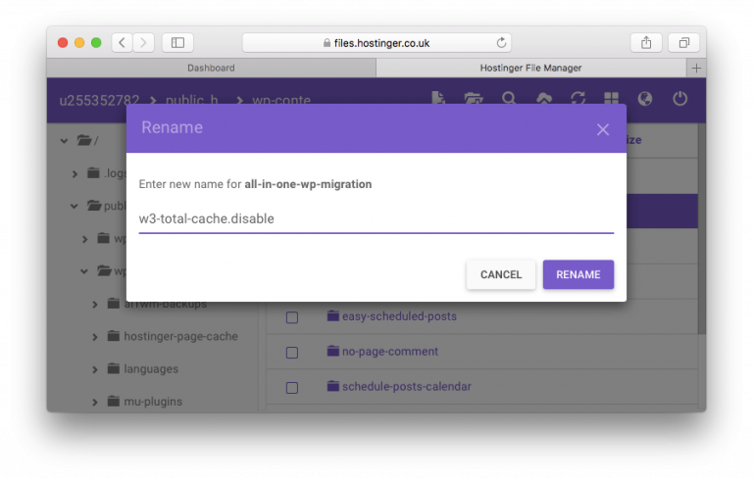753x479 pixels.
Task: Click the address bar showing files.hostinger.co.uk
Action: pos(376,43)
